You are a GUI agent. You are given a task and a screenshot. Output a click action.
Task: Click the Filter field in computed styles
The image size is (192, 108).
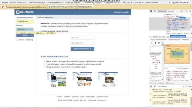tap(170, 68)
